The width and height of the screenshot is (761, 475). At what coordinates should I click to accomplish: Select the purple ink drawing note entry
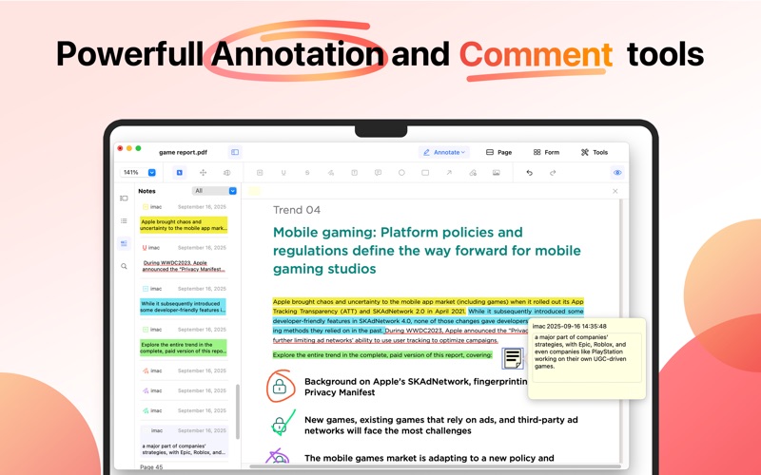click(184, 390)
